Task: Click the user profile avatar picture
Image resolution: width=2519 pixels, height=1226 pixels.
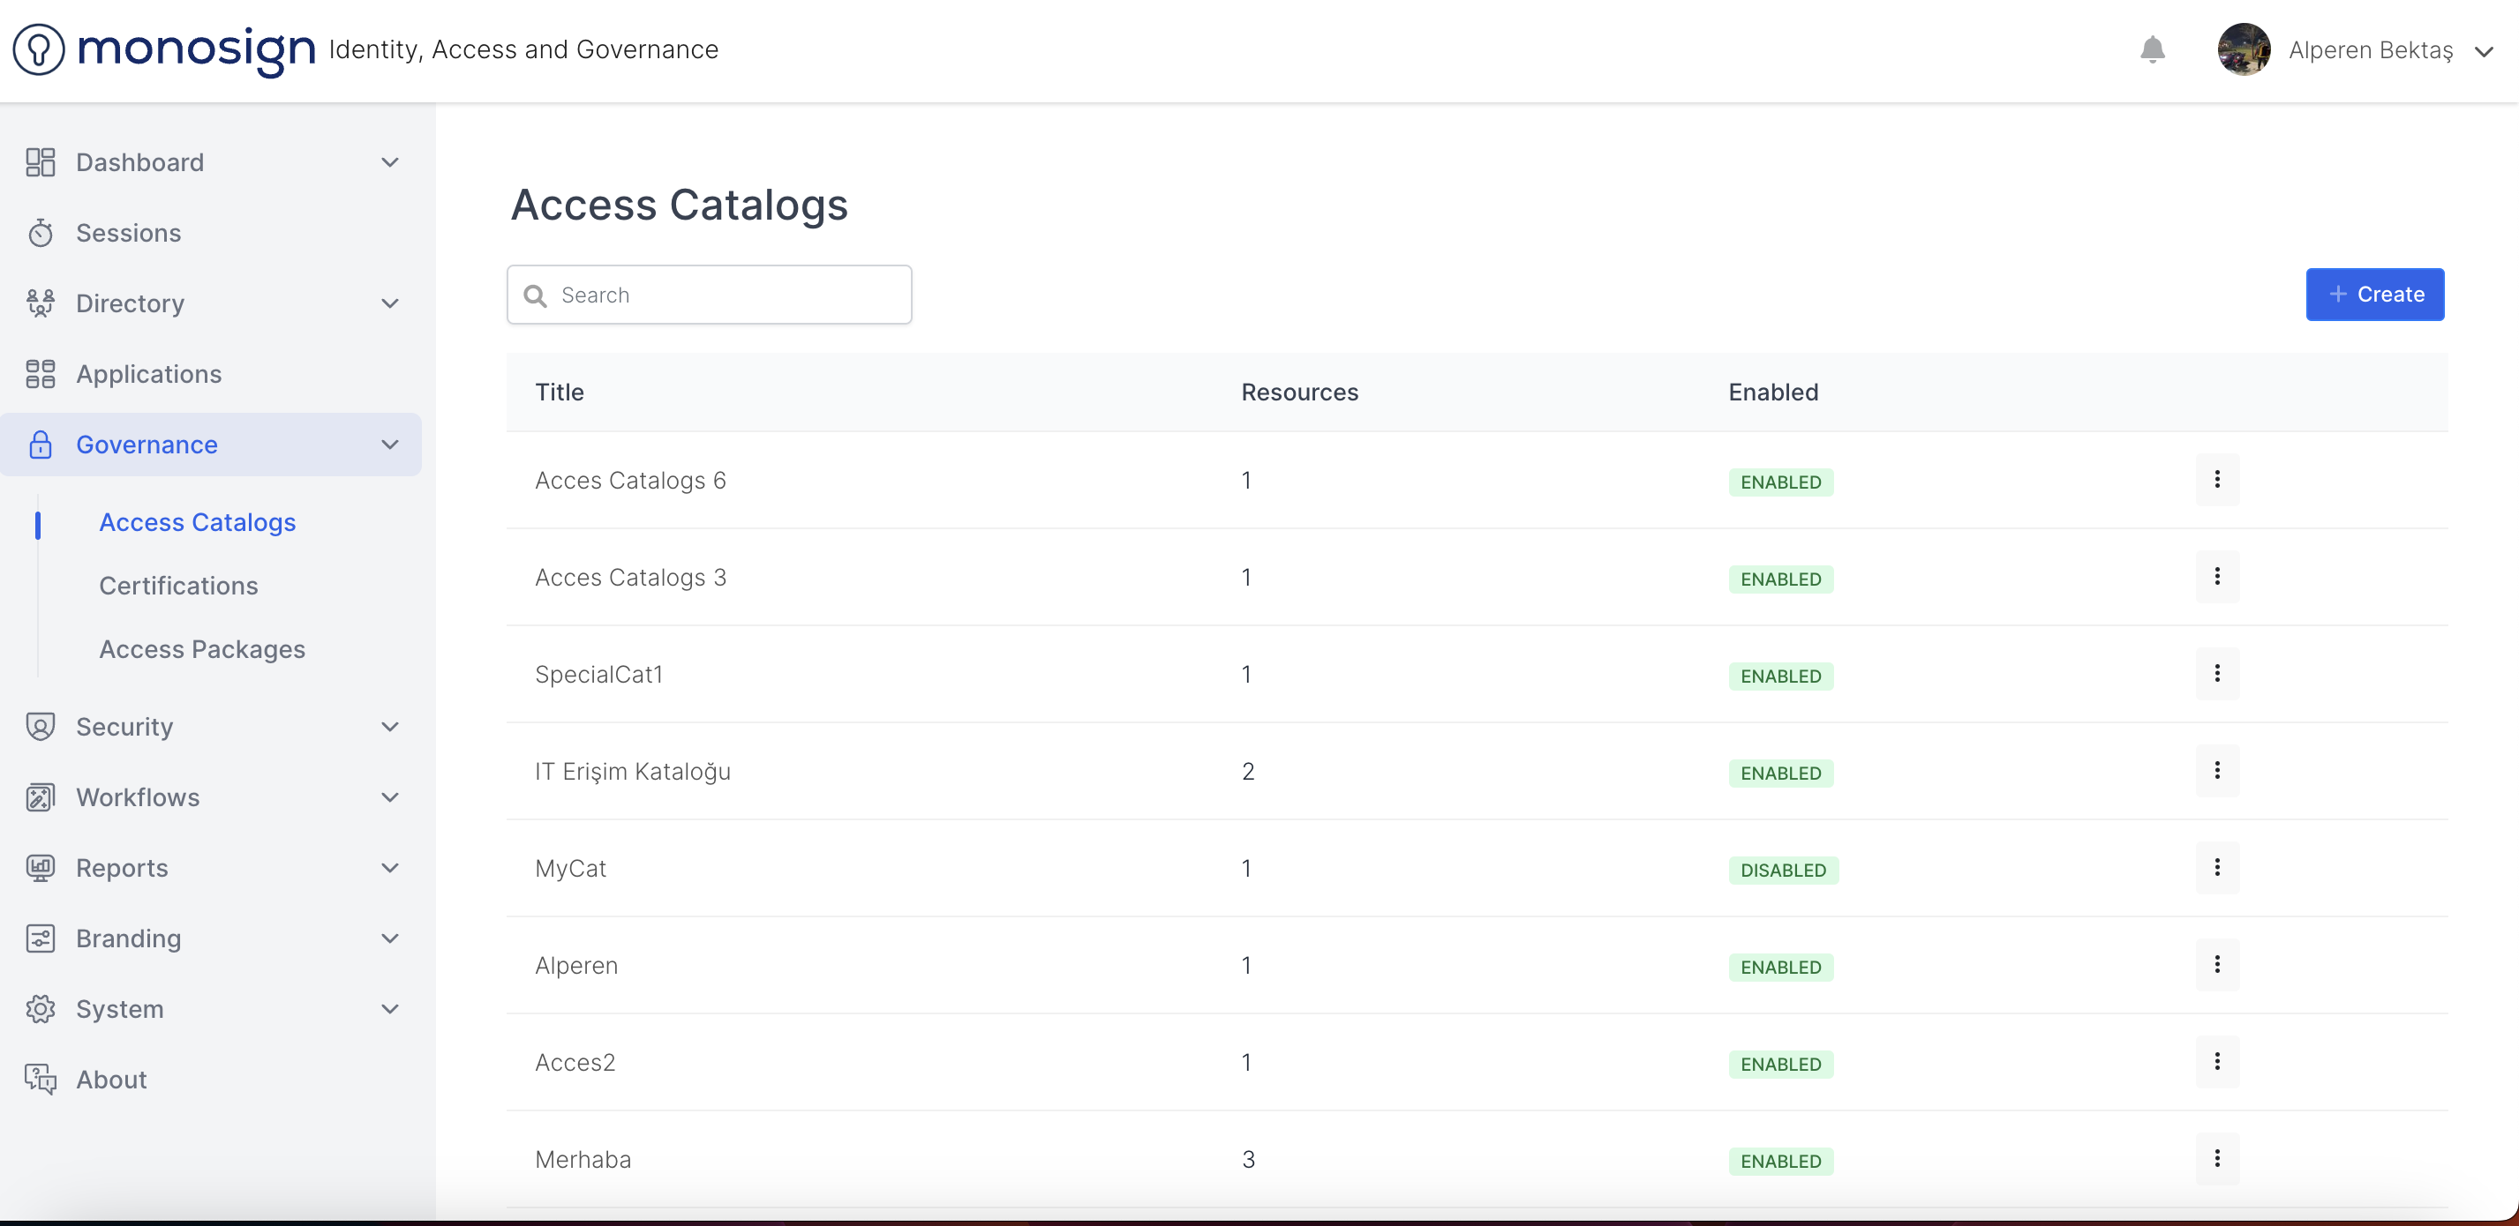Action: pos(2244,49)
